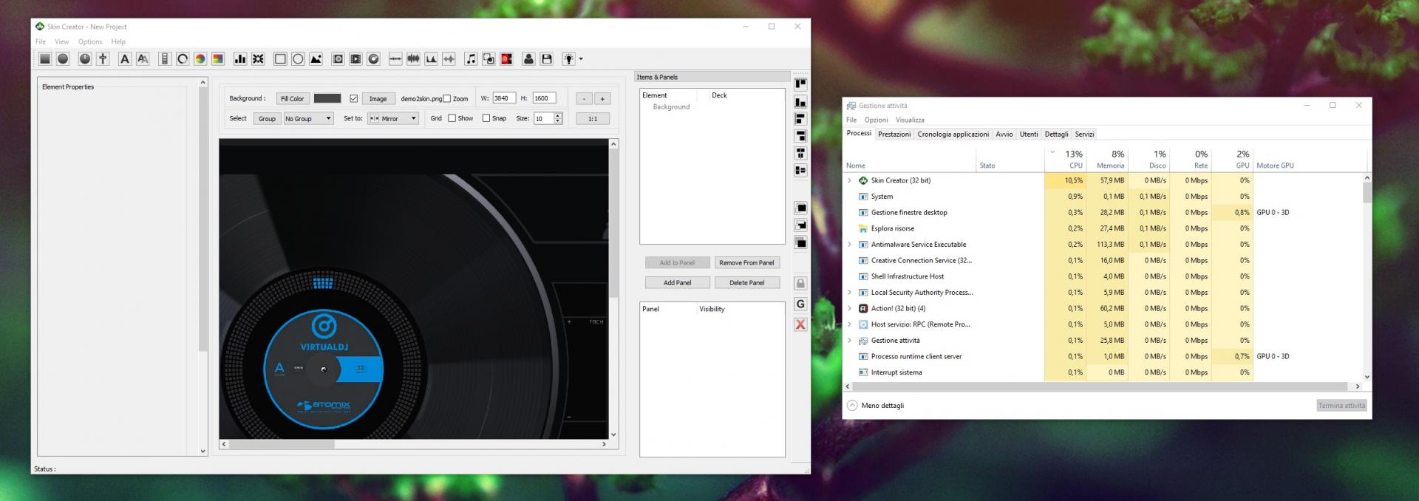The width and height of the screenshot is (1419, 501).
Task: Save project with the floppy disk icon
Action: point(546,59)
